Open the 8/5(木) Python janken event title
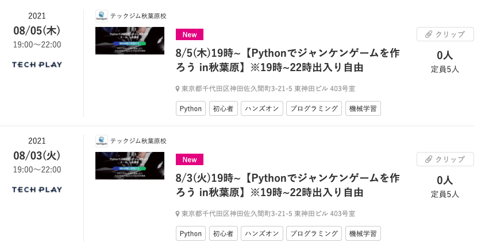This screenshot has width=489, height=250. tap(287, 60)
